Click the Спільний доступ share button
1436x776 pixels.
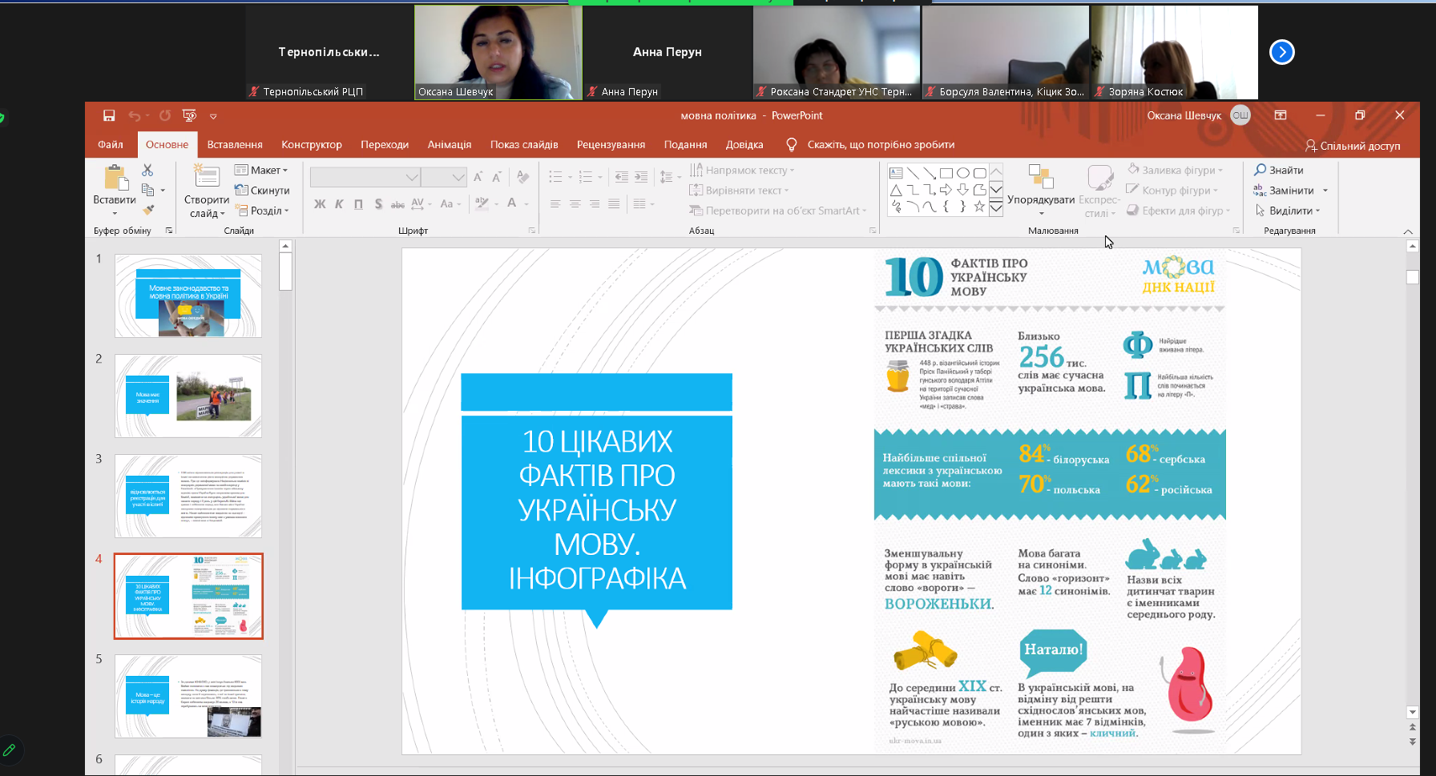(x=1353, y=146)
